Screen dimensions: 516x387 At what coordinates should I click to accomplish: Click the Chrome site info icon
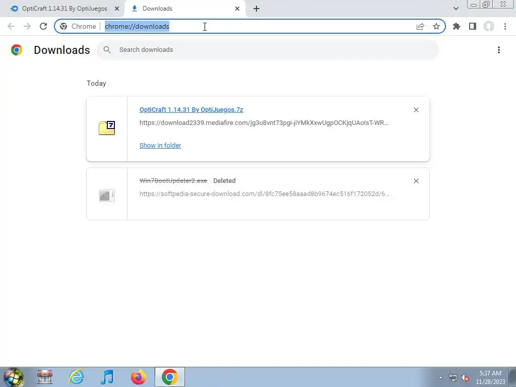pos(63,26)
